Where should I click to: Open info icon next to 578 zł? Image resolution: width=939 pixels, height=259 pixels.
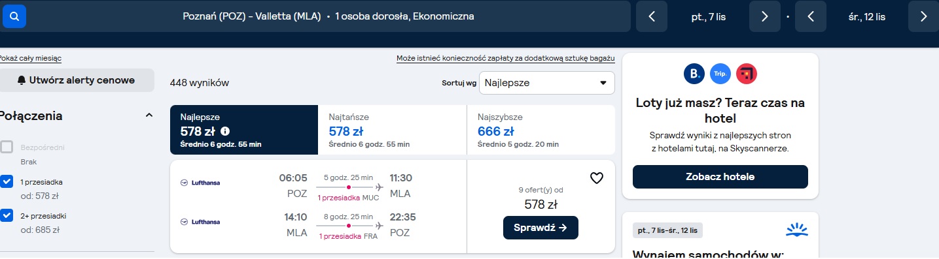coord(225,131)
